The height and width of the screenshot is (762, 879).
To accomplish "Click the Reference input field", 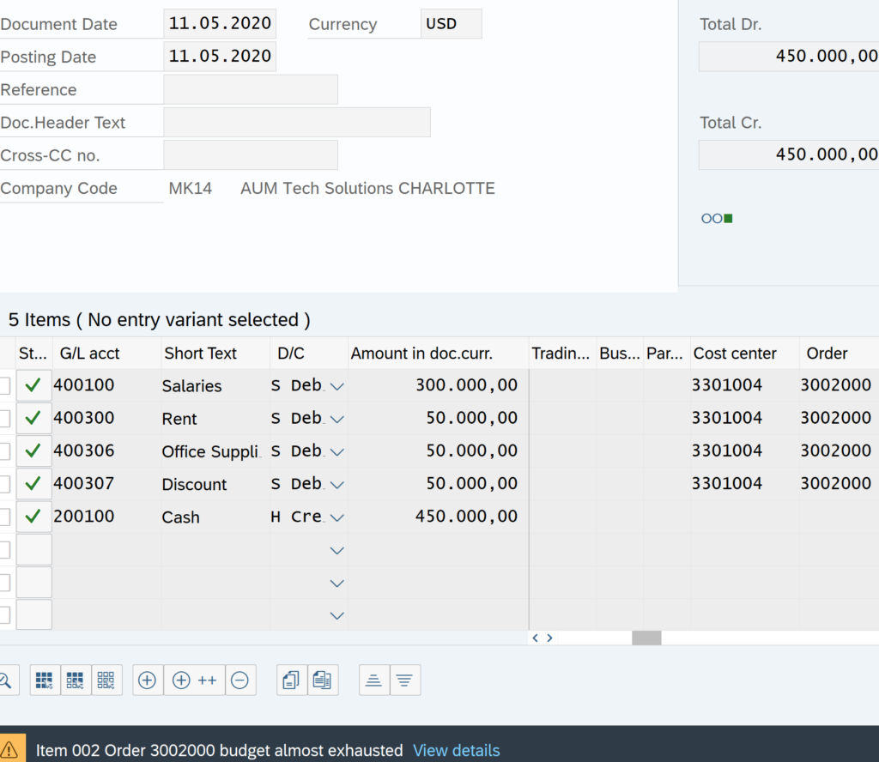I will point(251,89).
